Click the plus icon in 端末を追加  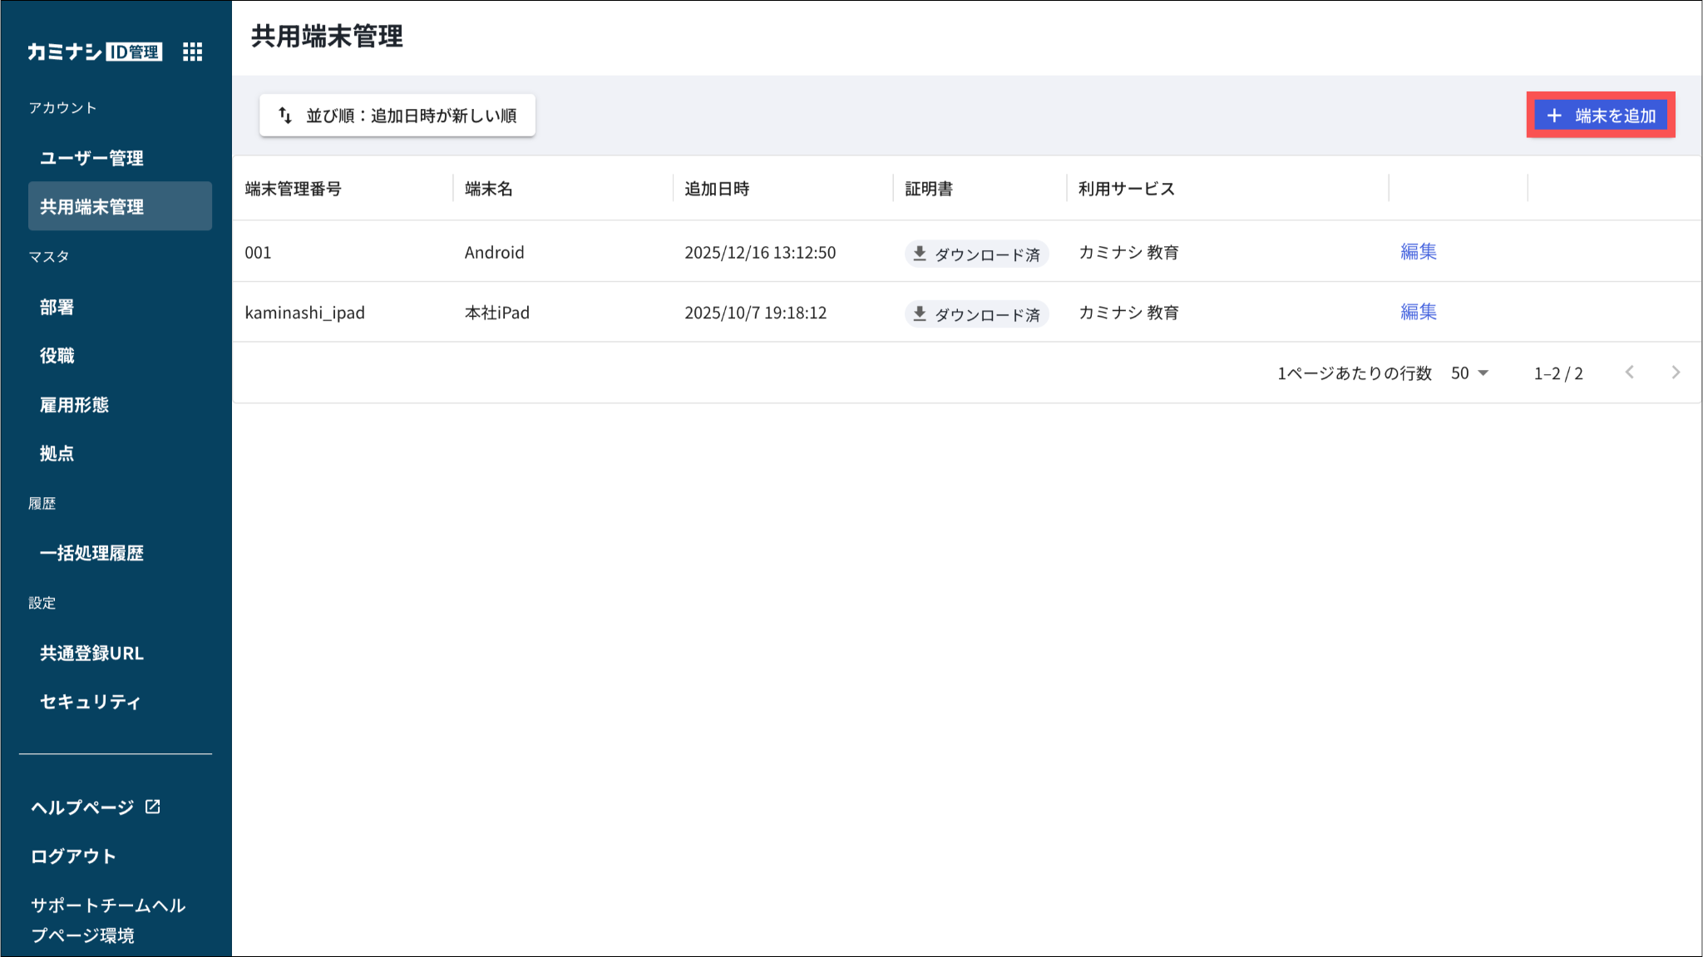(1553, 116)
